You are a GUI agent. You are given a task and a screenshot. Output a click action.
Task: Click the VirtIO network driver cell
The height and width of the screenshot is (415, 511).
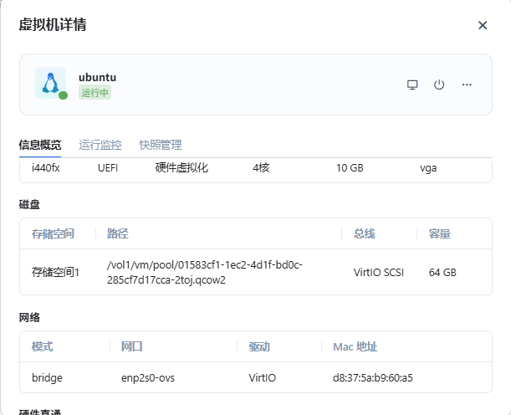(x=263, y=378)
